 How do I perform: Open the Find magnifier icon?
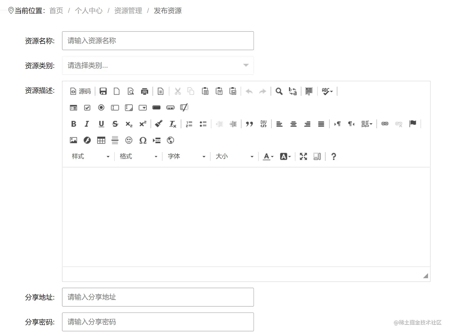(x=279, y=91)
